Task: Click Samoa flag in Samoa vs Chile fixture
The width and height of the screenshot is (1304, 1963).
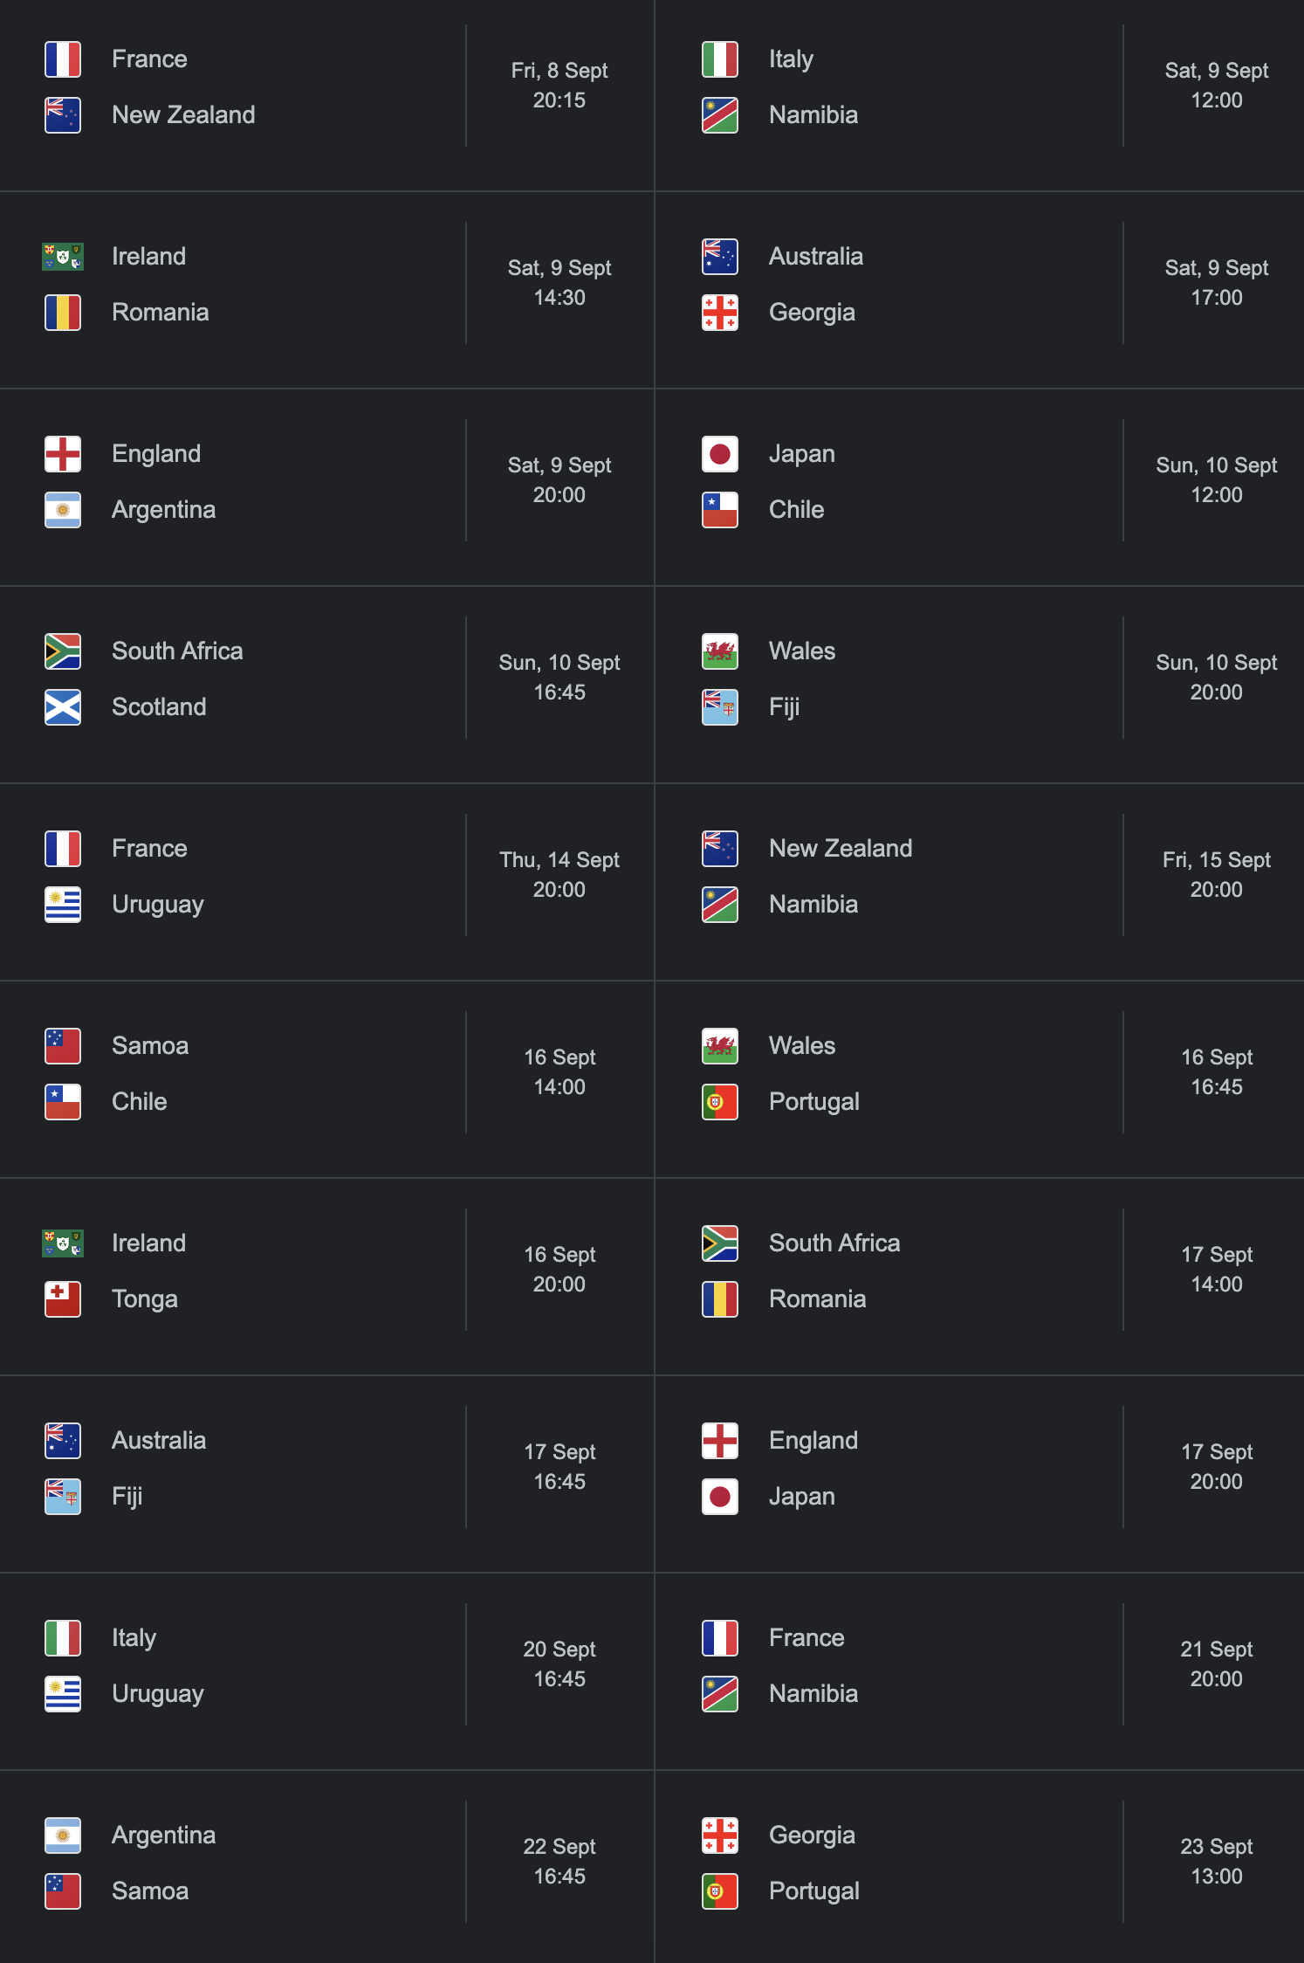Action: (x=63, y=1046)
